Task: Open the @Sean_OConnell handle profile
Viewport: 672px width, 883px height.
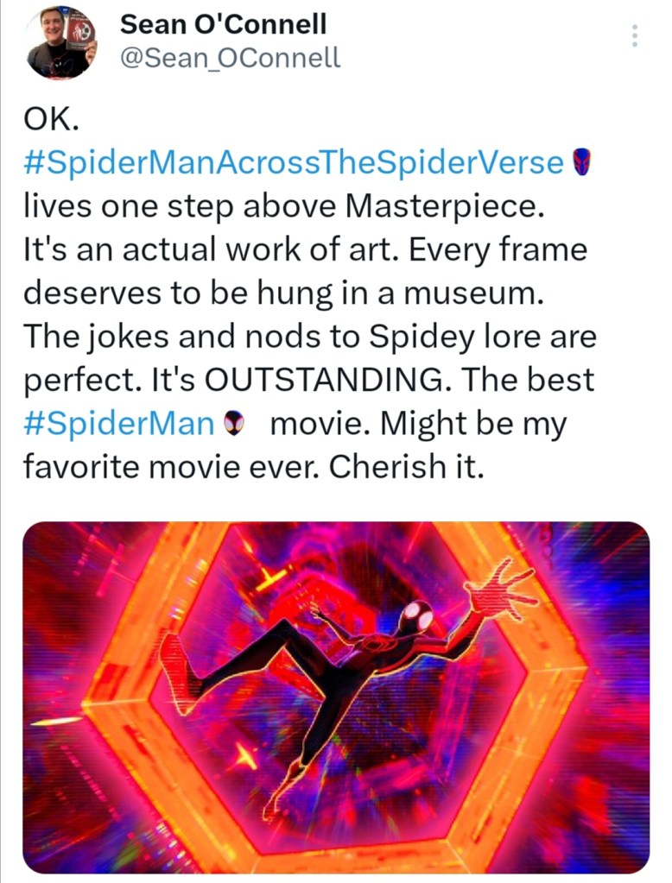Action: tap(229, 58)
